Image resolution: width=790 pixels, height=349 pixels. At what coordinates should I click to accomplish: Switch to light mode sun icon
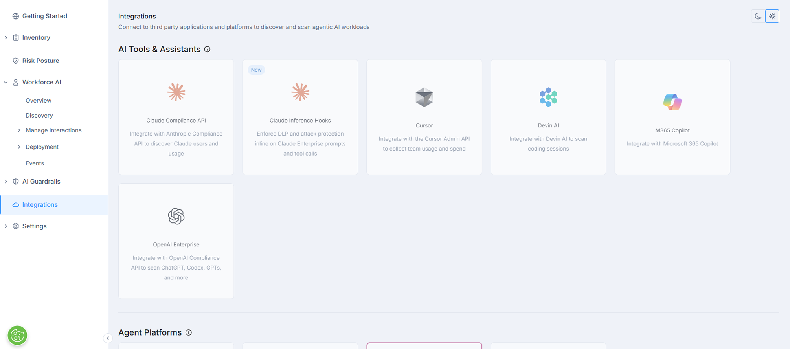click(772, 16)
